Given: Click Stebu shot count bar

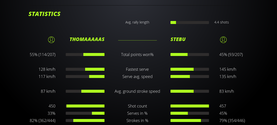Looking at the screenshot, I should click(x=190, y=106).
